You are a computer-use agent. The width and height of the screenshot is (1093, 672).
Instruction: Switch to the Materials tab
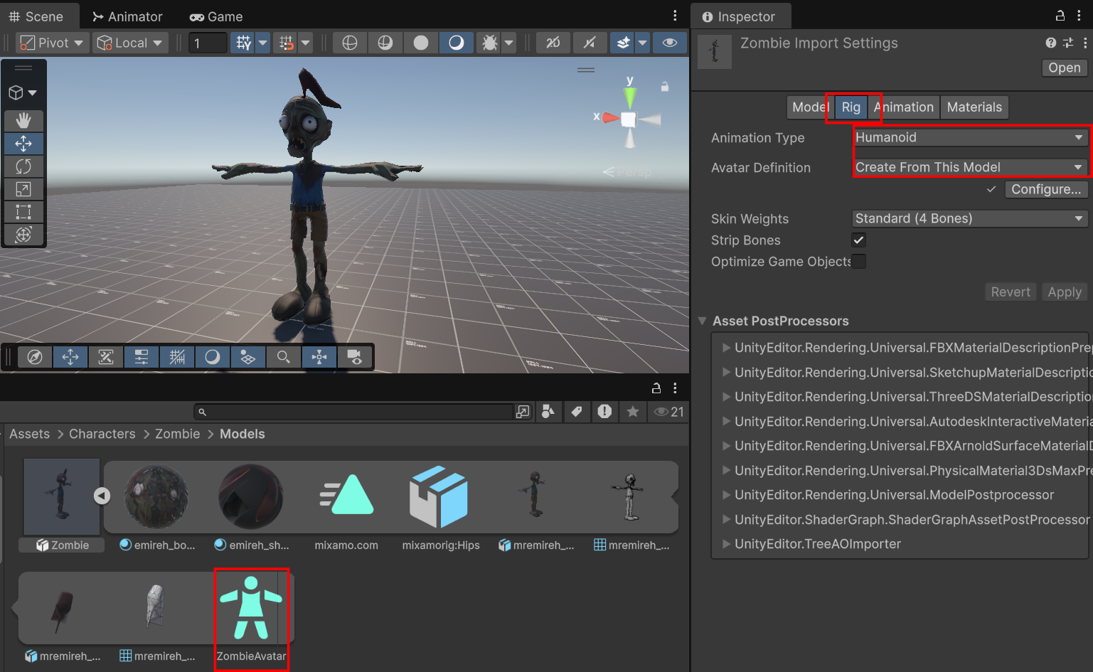974,107
